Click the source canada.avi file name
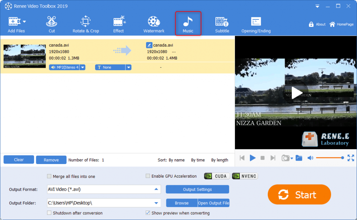This screenshot has width=357, height=220. [59, 45]
